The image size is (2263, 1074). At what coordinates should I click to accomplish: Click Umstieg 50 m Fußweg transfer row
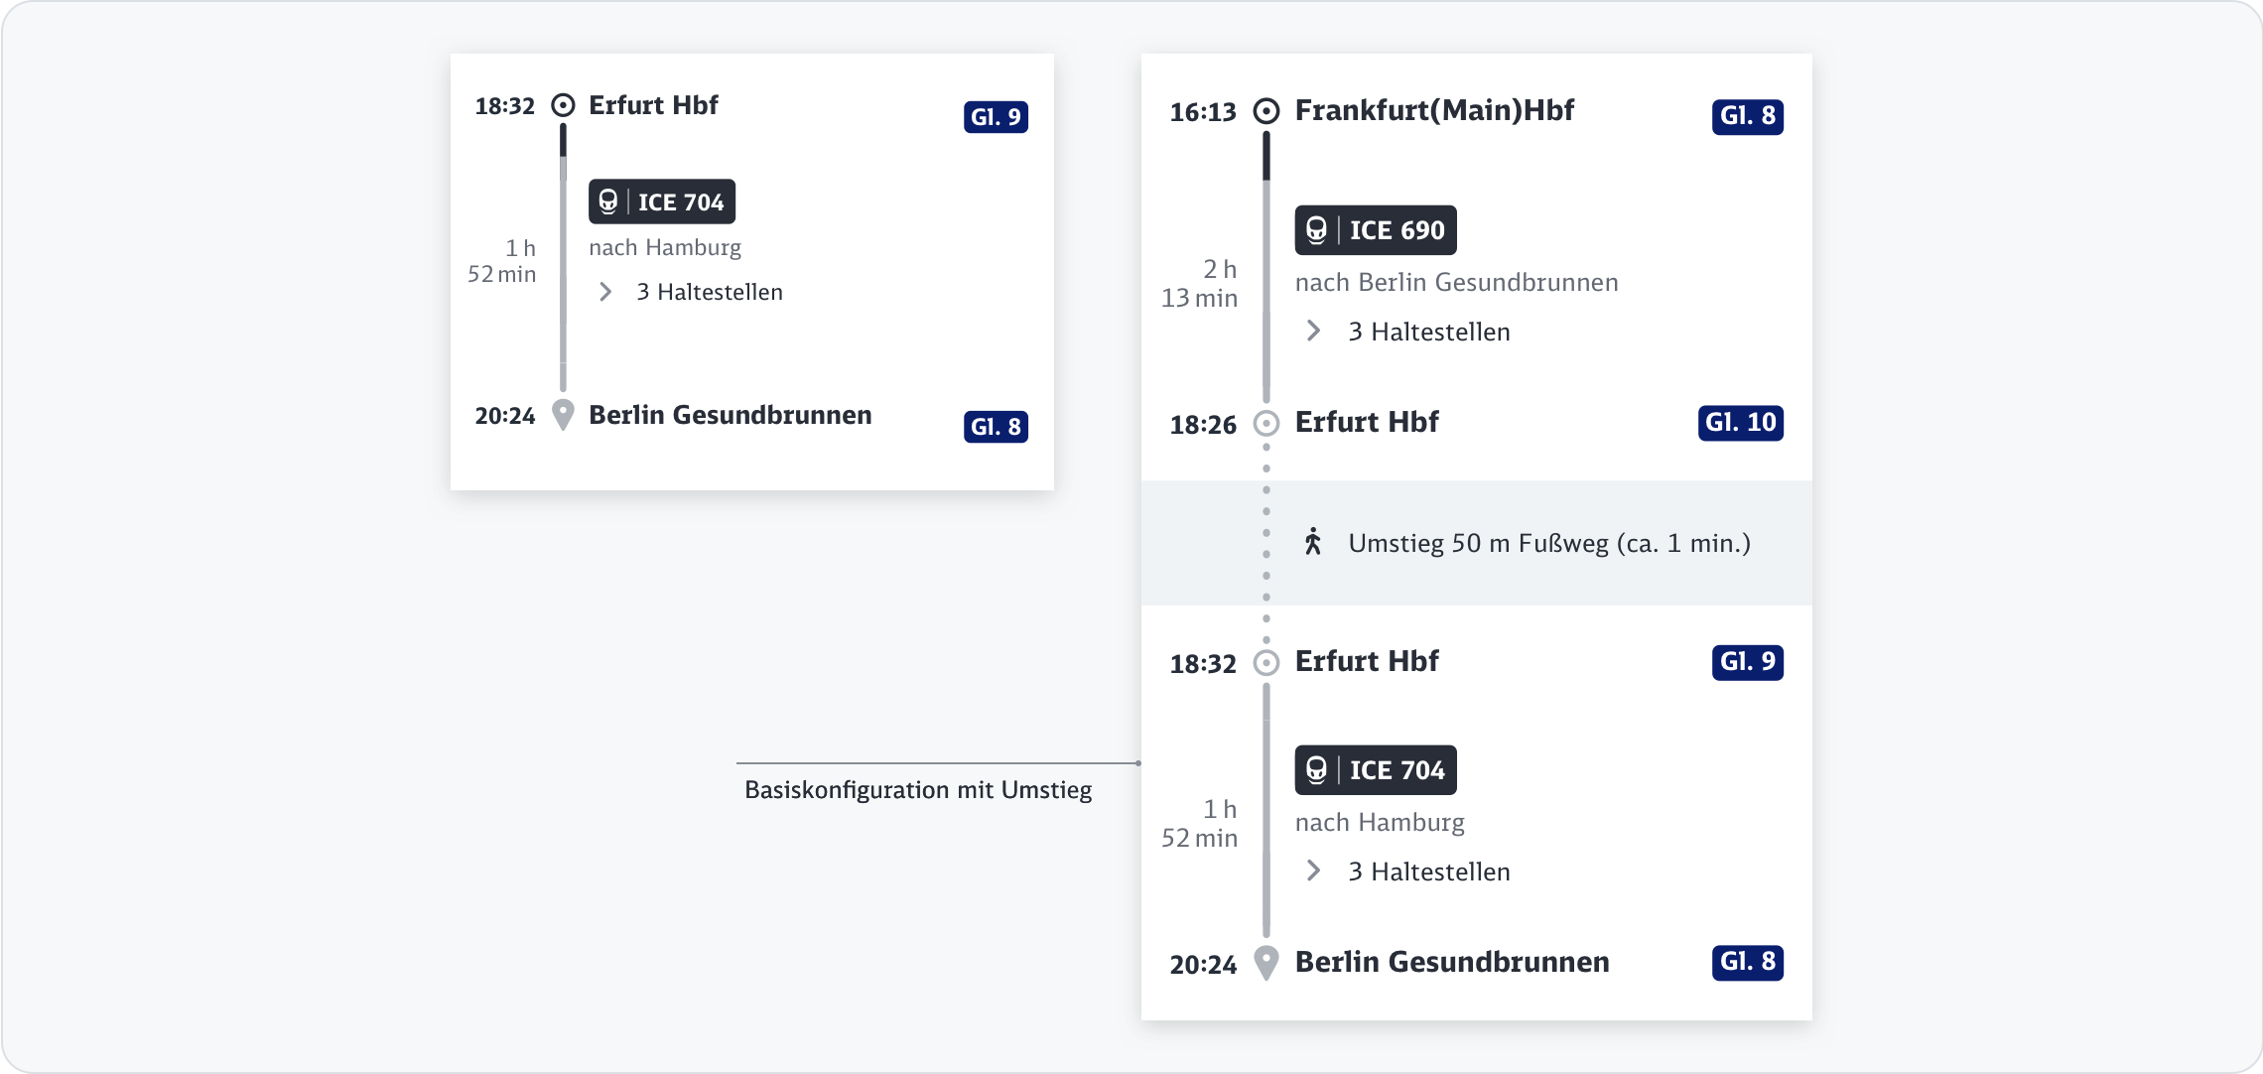[1548, 543]
